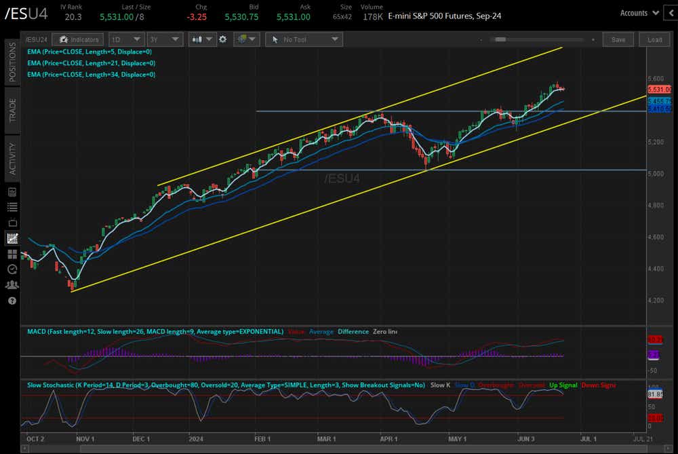Click the Volume value 178K
Image resolution: width=678 pixels, height=454 pixels.
[373, 17]
